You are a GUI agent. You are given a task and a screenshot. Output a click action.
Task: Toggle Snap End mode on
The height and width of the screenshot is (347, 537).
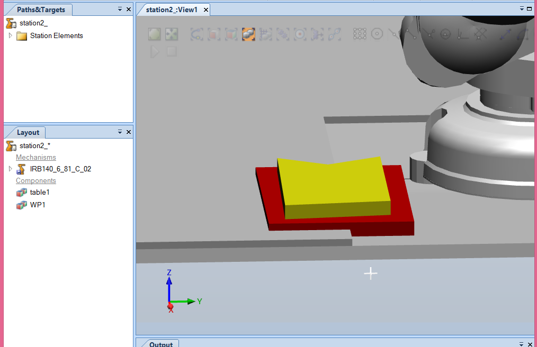click(410, 33)
